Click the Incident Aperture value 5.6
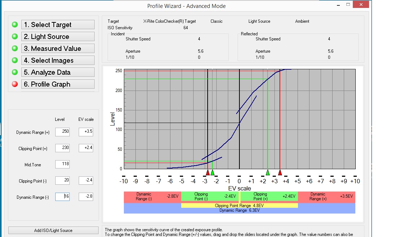 tap(200, 51)
